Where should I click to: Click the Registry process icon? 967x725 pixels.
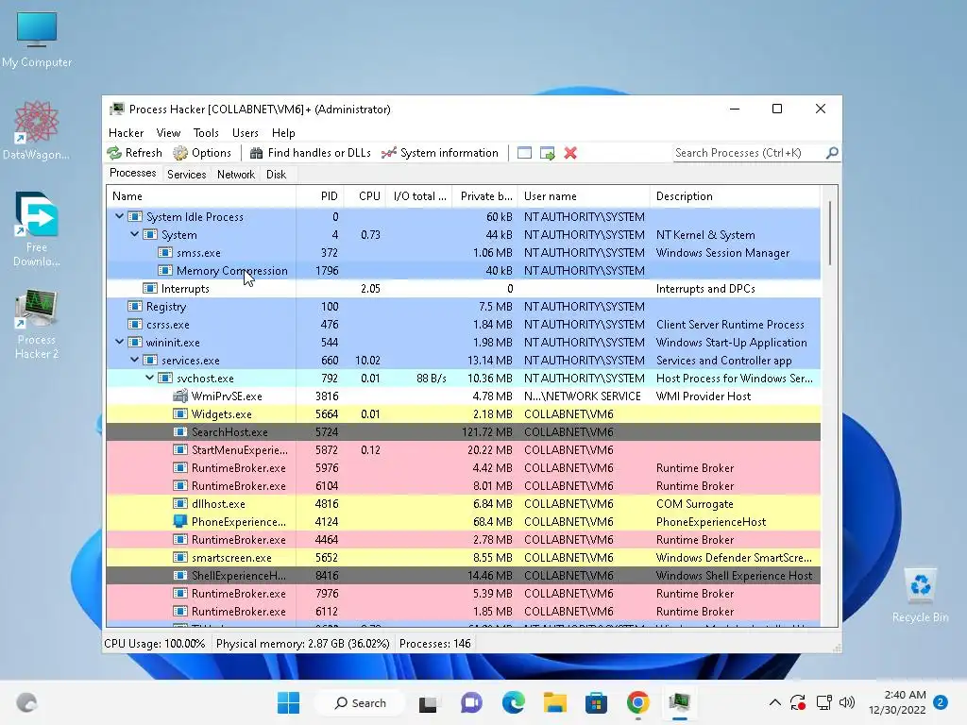click(x=134, y=307)
